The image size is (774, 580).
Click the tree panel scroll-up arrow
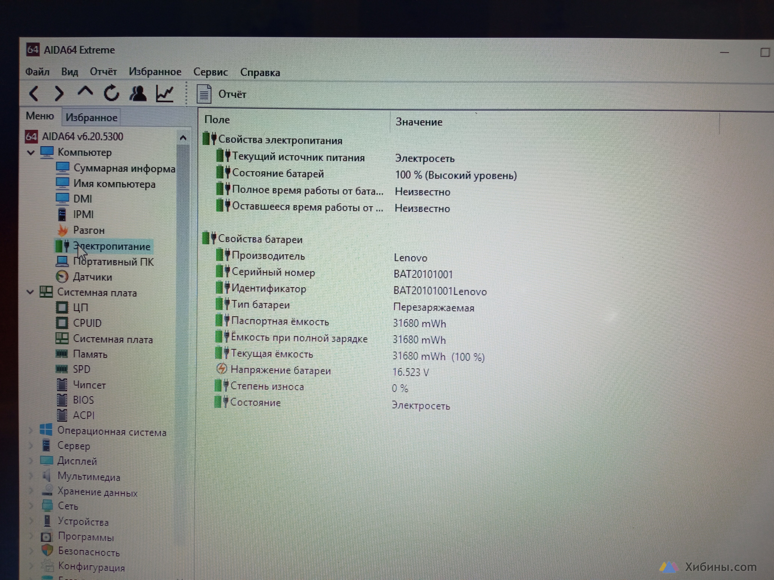[183, 138]
